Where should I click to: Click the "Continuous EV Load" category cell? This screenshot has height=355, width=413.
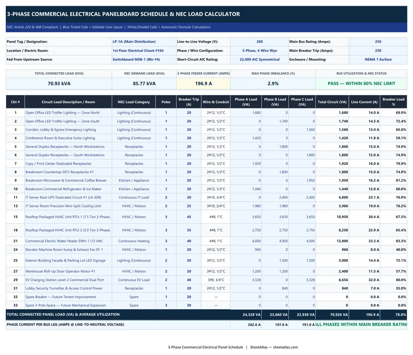pos(134,280)
